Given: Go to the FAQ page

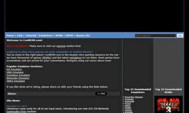Looking at the screenshot, I should (20, 36).
